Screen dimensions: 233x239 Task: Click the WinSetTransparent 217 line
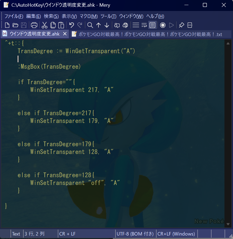click(x=72, y=90)
